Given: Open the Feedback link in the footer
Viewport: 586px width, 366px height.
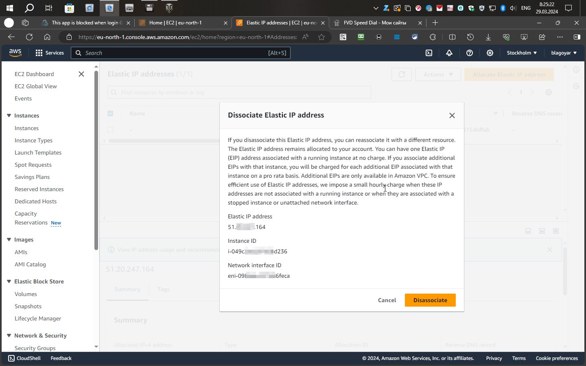Looking at the screenshot, I should pyautogui.click(x=61, y=358).
